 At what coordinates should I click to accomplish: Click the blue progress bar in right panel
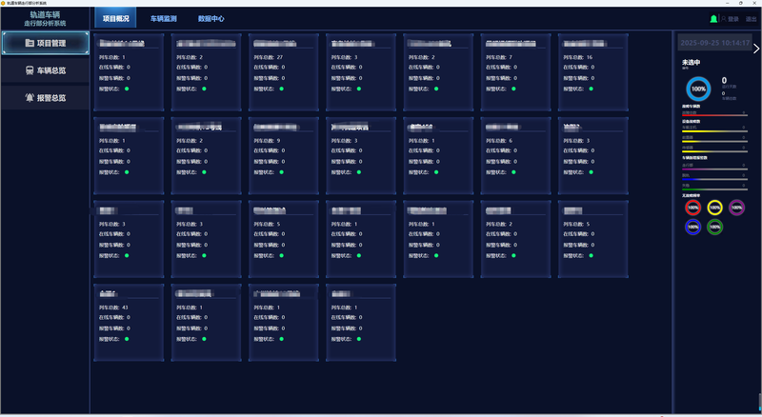tap(714, 179)
